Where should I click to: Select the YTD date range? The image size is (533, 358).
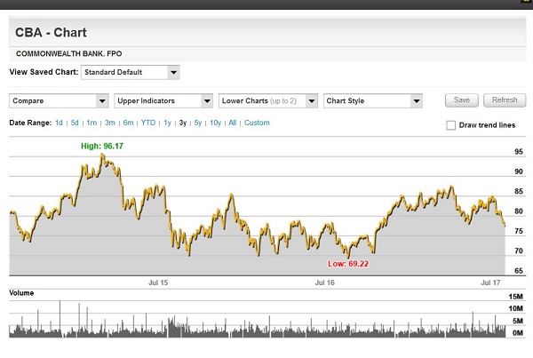tap(148, 123)
